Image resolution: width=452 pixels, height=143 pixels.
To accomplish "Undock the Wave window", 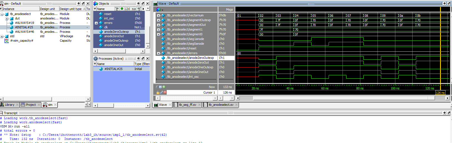I will click(449, 3).
